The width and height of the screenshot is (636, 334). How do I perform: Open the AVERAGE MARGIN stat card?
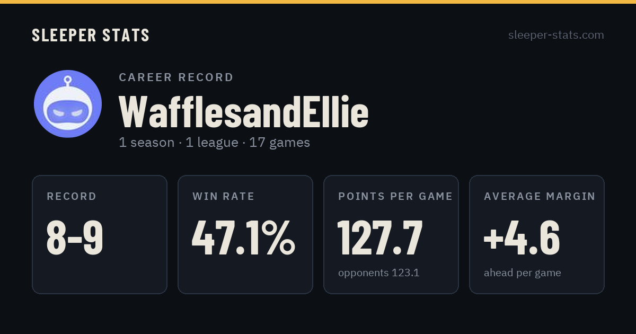(537, 234)
